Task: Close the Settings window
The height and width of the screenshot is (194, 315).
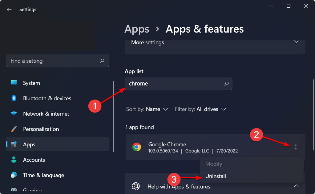Action: (306, 6)
